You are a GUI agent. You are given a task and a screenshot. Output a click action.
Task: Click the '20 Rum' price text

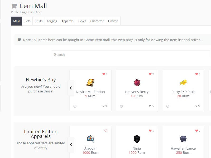pyautogui.click(x=183, y=96)
